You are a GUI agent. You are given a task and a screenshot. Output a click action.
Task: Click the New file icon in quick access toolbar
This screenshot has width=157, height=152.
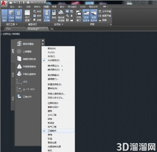click(x=11, y=2)
